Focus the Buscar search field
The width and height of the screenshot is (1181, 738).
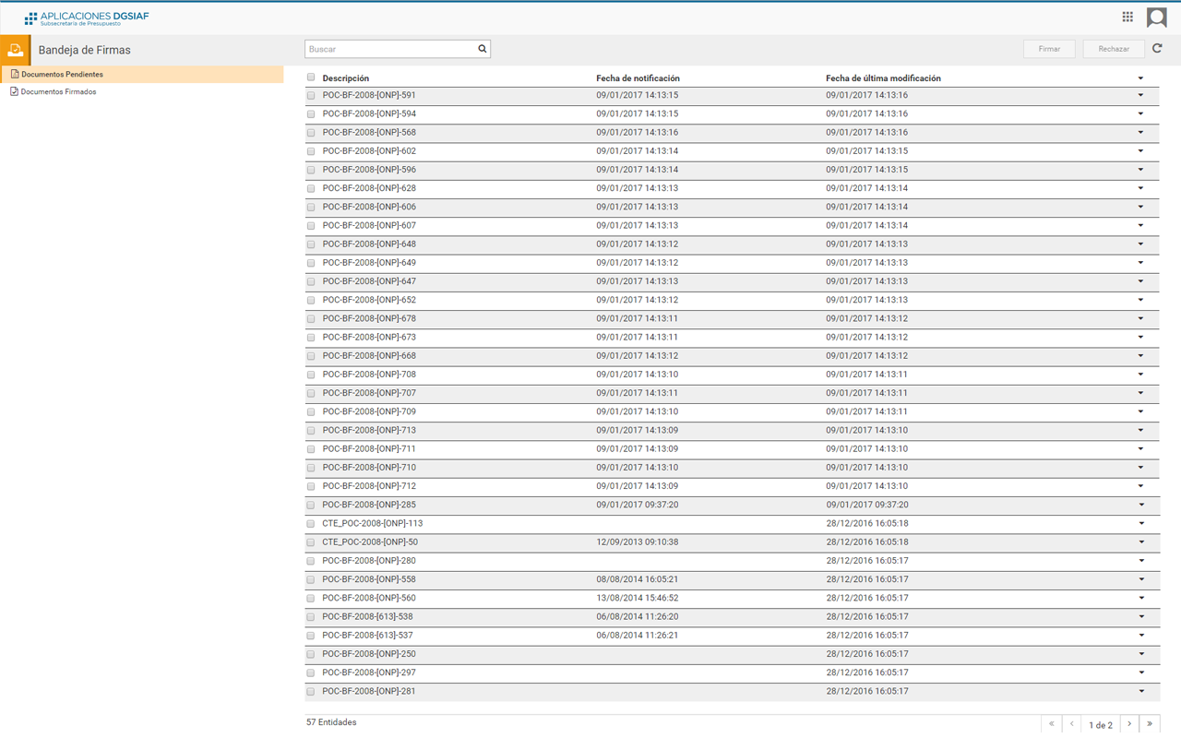pos(390,49)
